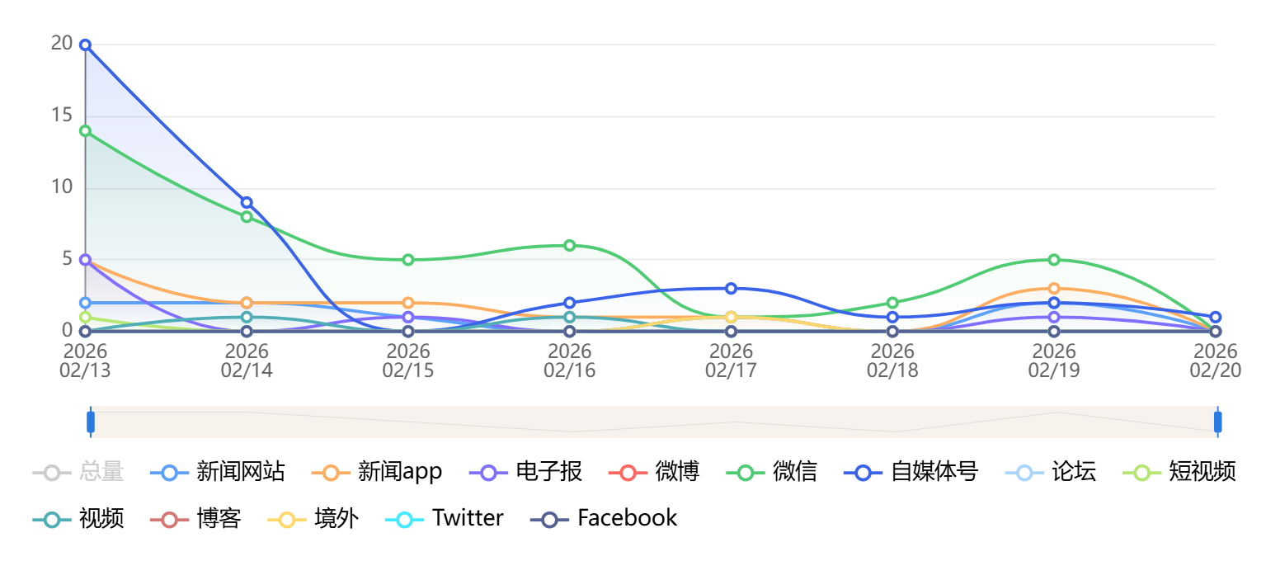Screen dimensions: 1266x561
Task: Click the 自媒体号 data point at value 20
Action: [85, 45]
